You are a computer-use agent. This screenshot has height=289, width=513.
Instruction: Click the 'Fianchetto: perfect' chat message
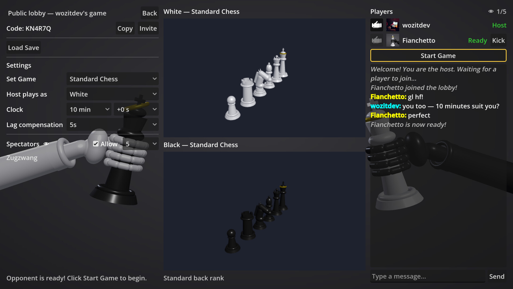(400, 115)
